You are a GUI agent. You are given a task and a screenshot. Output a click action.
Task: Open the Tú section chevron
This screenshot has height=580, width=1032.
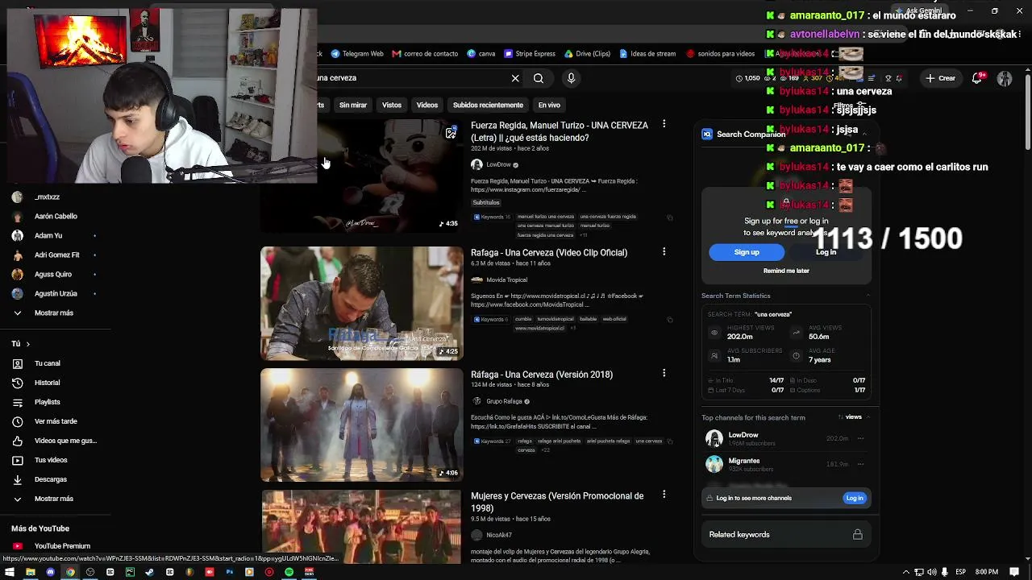(27, 344)
